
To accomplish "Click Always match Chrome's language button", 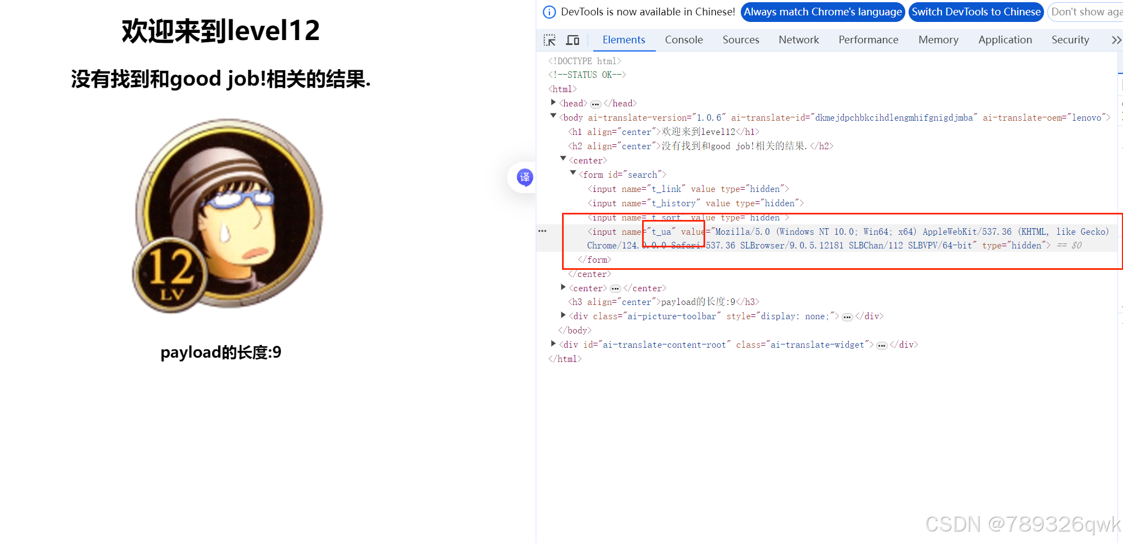I will [x=823, y=12].
